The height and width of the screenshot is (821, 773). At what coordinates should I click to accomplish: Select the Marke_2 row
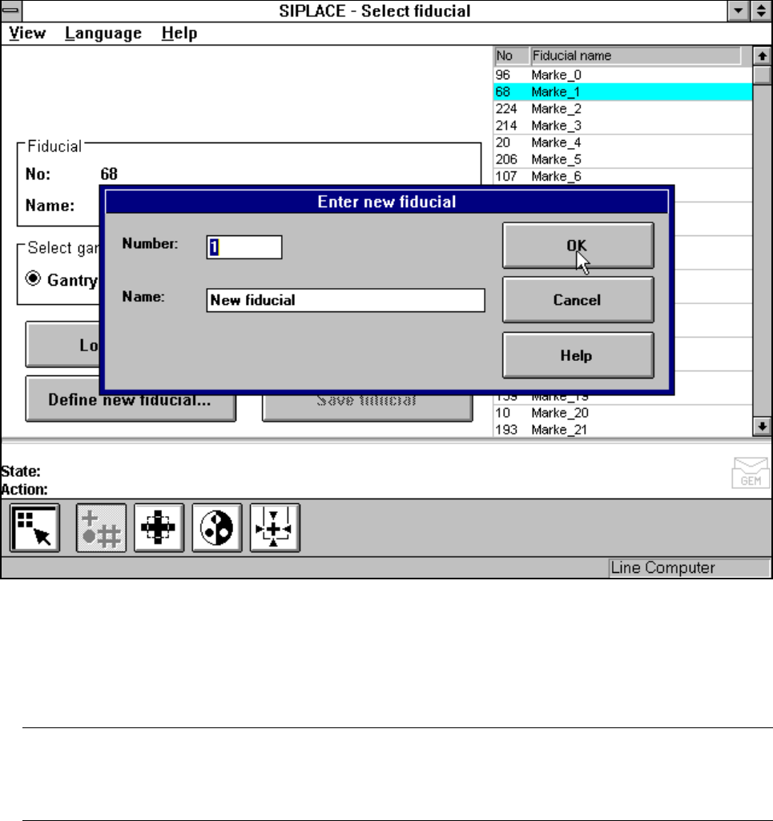click(x=622, y=108)
